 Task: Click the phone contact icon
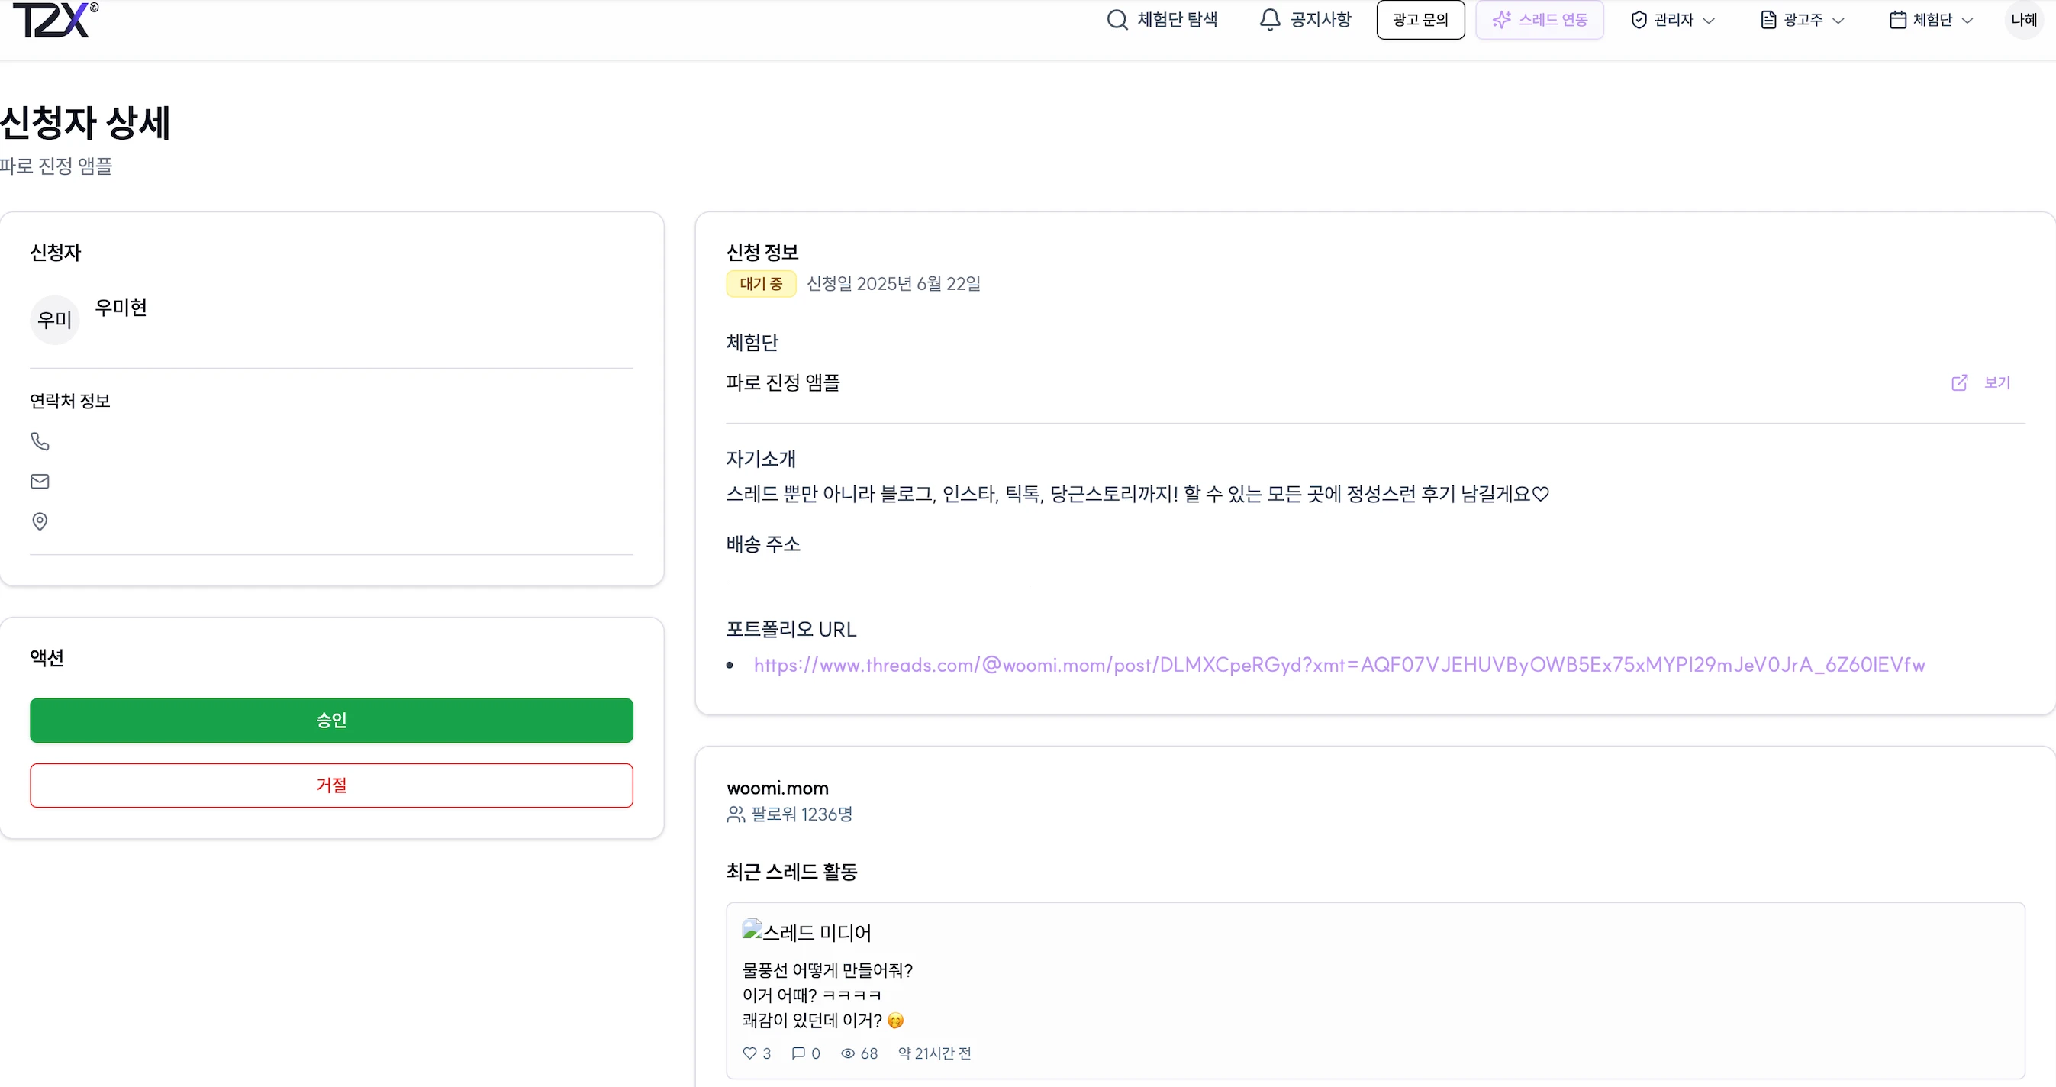[40, 440]
